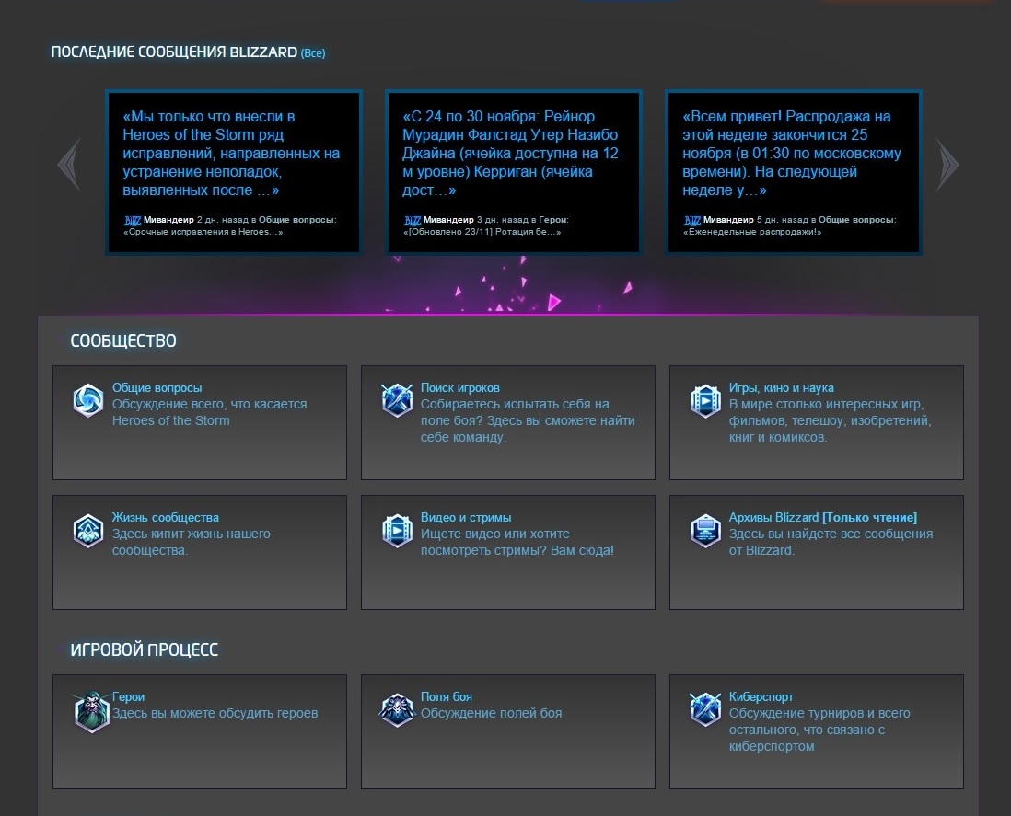Click the sale announcement news card
This screenshot has height=816, width=1011.
793,171
